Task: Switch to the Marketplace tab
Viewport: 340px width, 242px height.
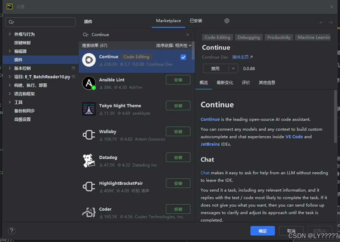Action: point(169,21)
